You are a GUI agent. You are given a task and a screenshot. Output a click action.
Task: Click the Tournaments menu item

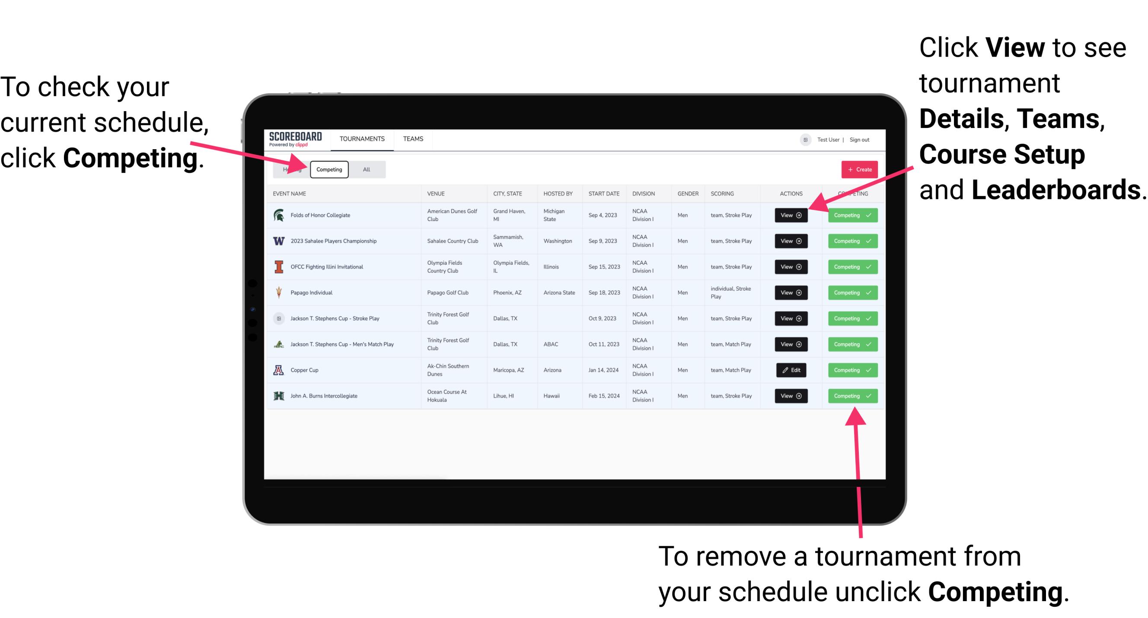pyautogui.click(x=363, y=138)
